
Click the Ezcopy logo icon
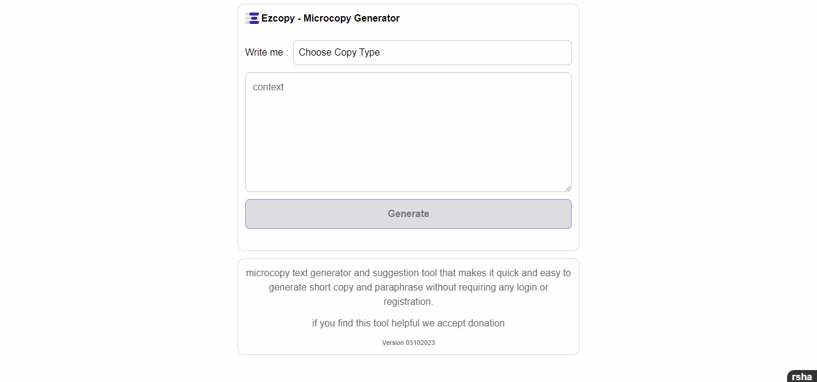click(x=252, y=19)
